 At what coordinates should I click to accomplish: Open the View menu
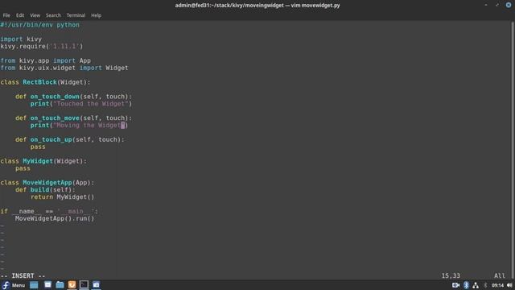(35, 15)
